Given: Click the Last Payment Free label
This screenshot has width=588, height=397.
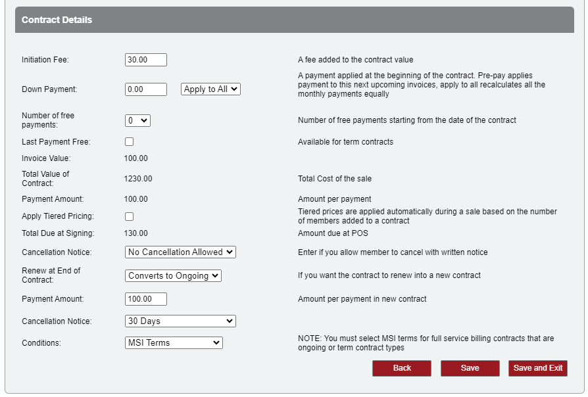Looking at the screenshot, I should 56,142.
